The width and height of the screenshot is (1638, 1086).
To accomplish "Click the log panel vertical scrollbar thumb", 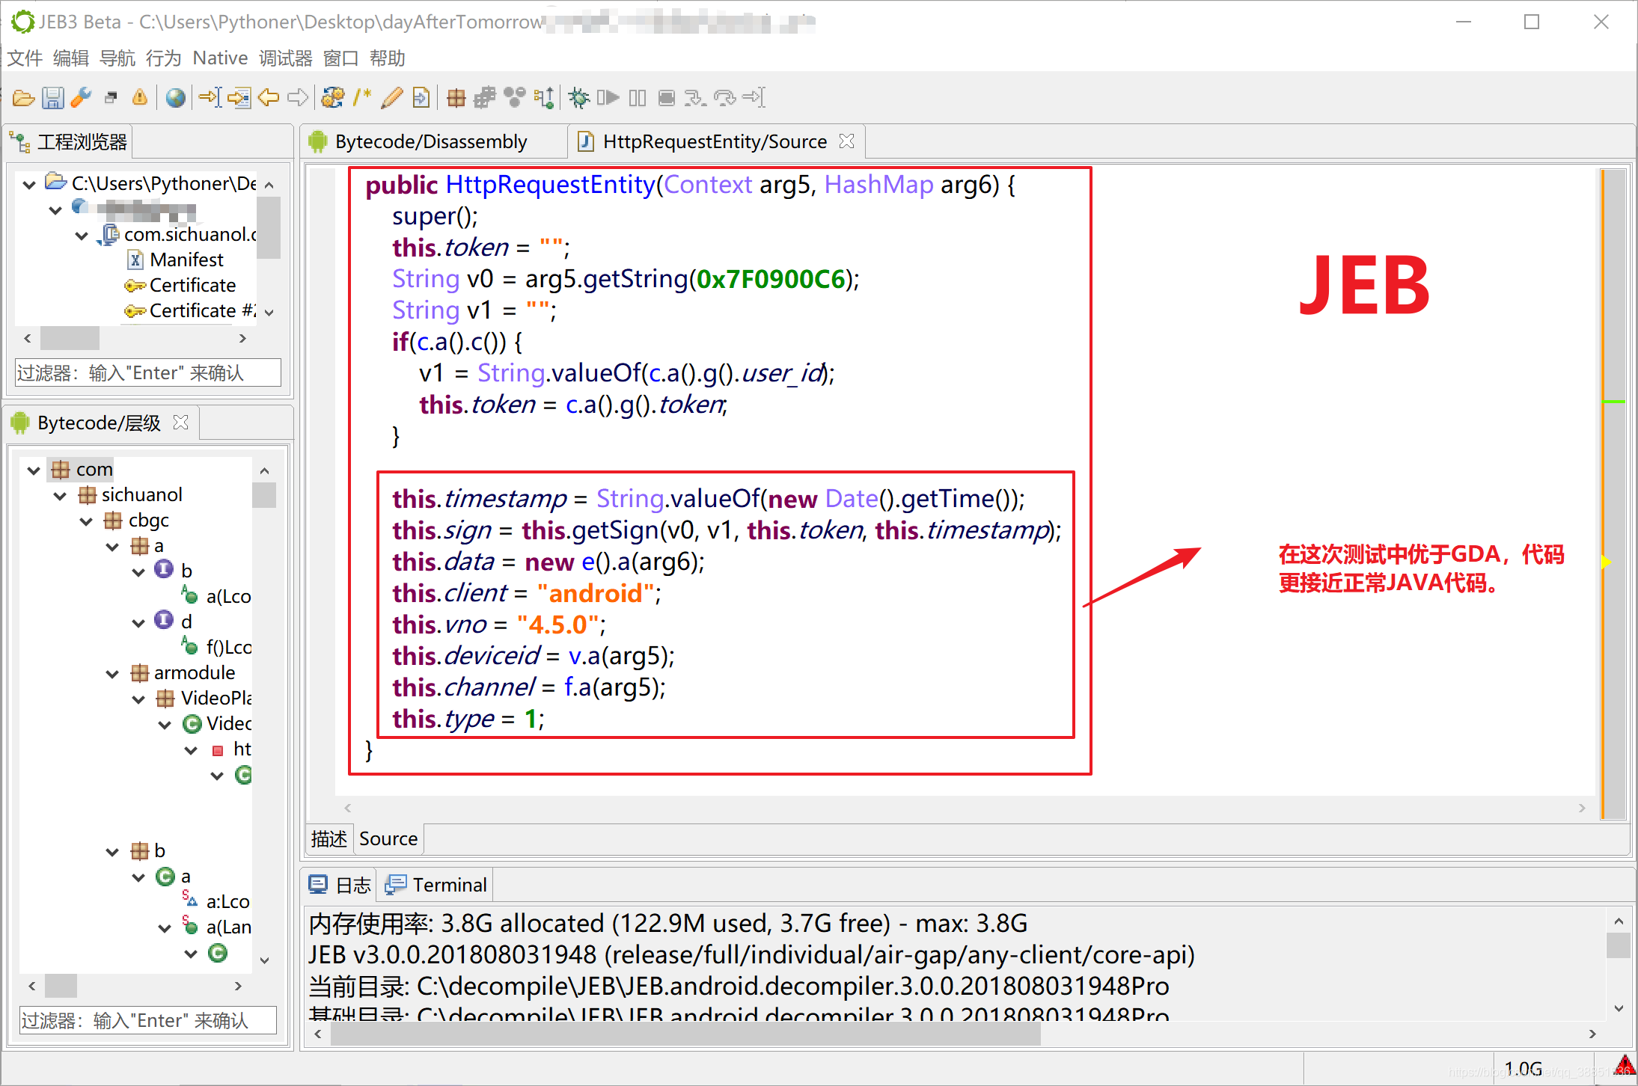I will 1619,945.
